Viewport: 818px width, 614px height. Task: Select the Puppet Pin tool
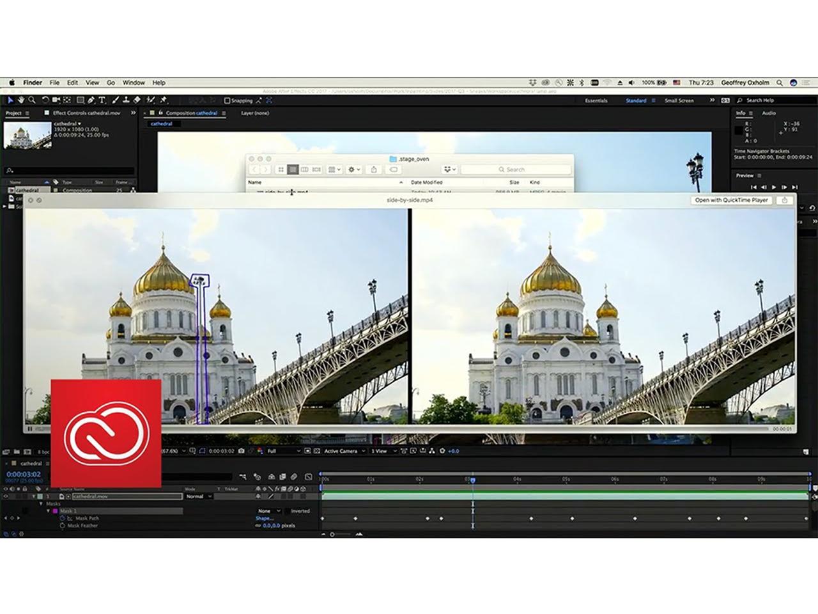pos(164,100)
